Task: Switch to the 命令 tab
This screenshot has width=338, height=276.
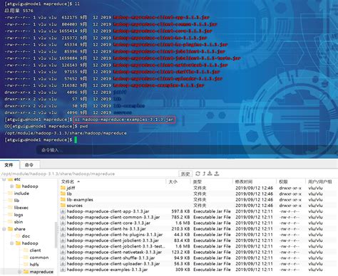Action: 29,165
